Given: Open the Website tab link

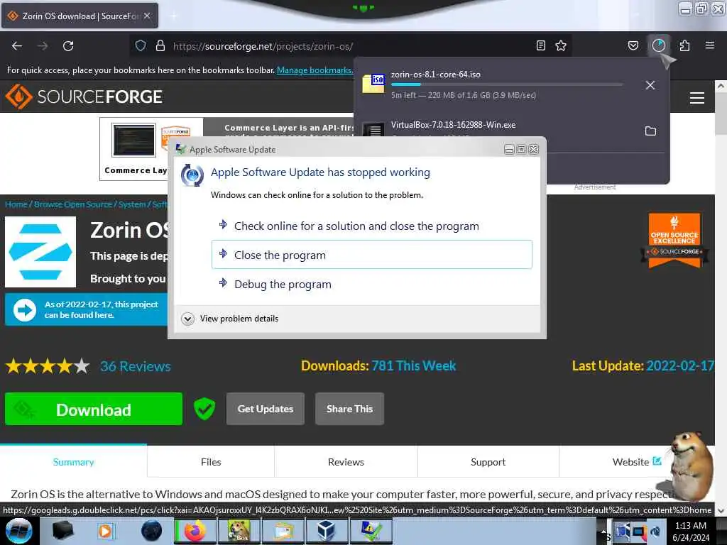Looking at the screenshot, I should [637, 461].
